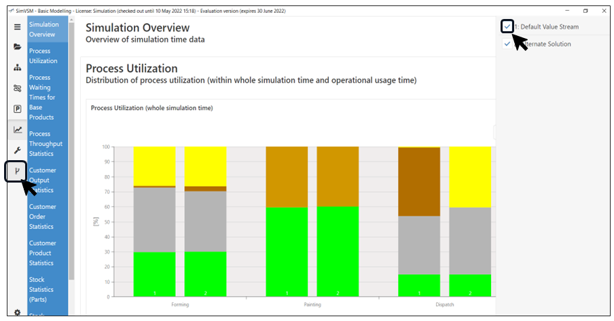Select the boxed P icon in sidebar
The width and height of the screenshot is (614, 321).
pos(17,109)
